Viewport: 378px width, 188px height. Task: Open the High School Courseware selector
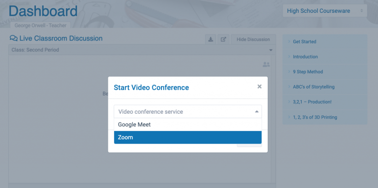click(325, 11)
